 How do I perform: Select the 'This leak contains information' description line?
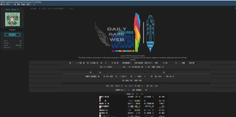tap(133, 58)
